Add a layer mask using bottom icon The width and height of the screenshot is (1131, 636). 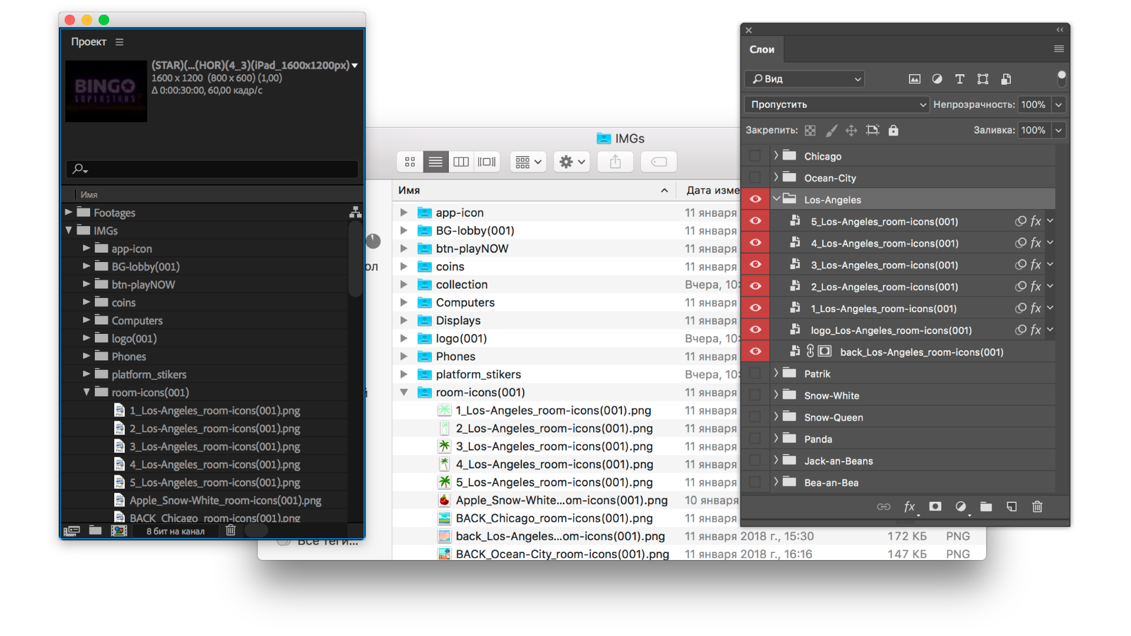pyautogui.click(x=935, y=506)
